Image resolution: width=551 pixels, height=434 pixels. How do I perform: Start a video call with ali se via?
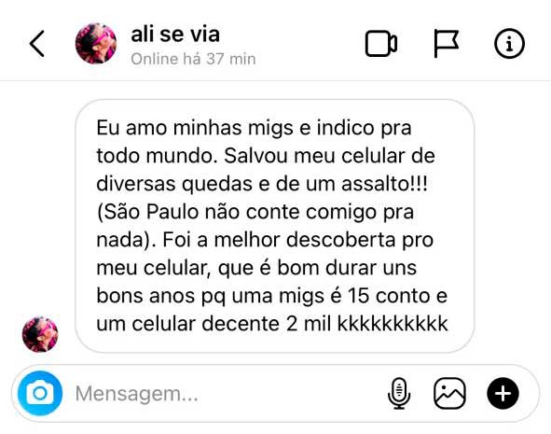(381, 44)
